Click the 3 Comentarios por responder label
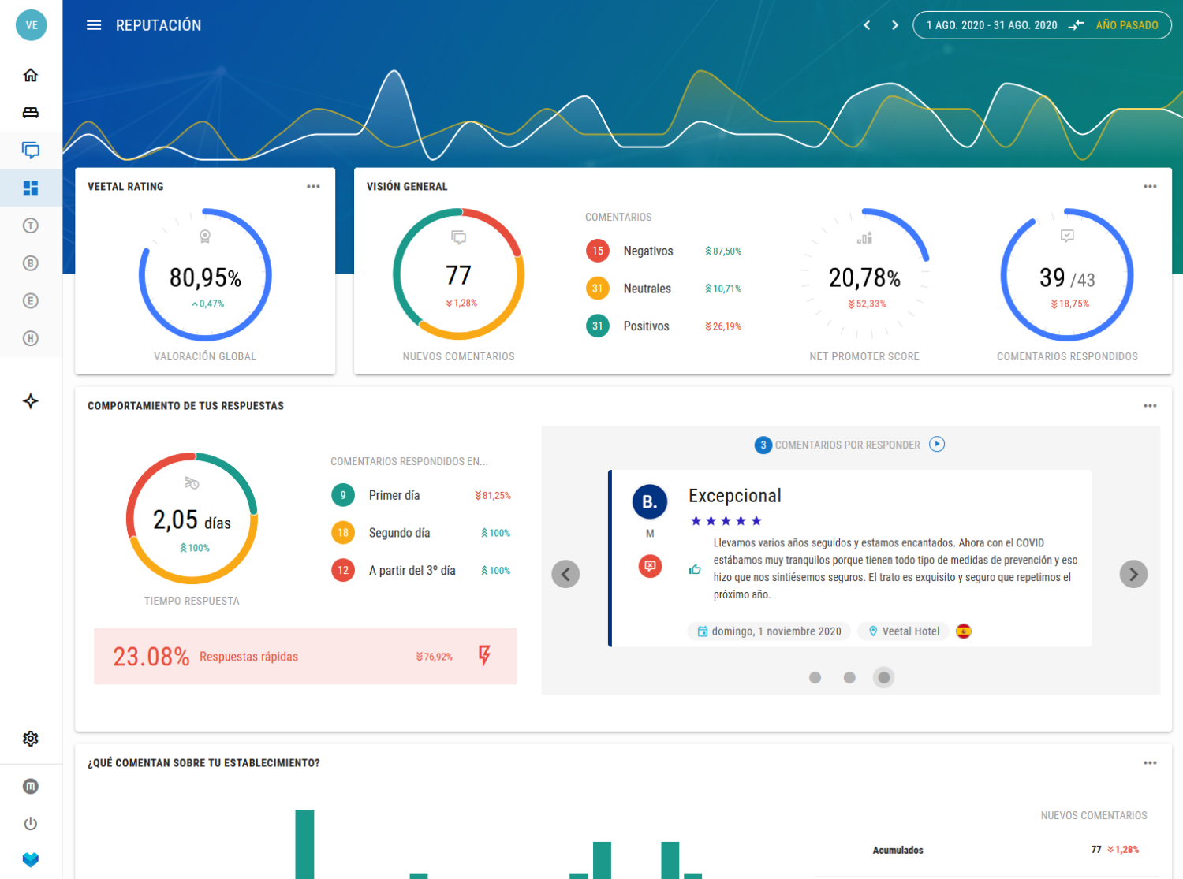This screenshot has width=1183, height=879. tap(838, 445)
